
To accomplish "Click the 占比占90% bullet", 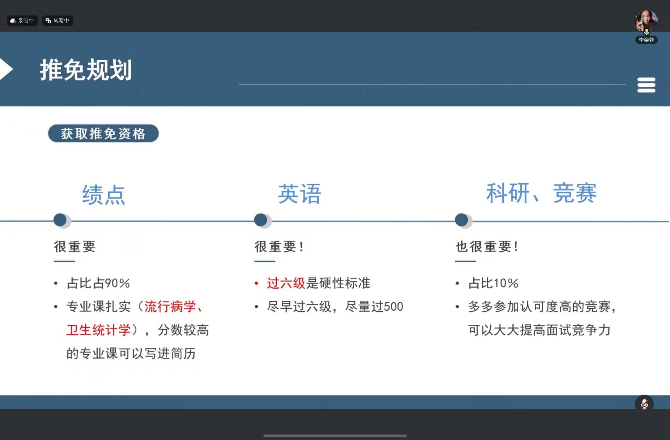I will click(98, 283).
